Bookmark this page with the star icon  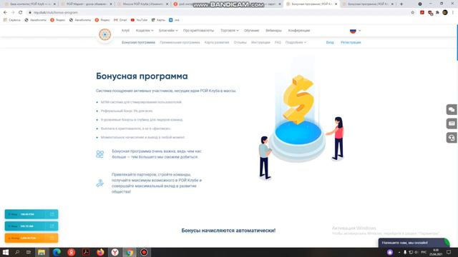click(413, 13)
